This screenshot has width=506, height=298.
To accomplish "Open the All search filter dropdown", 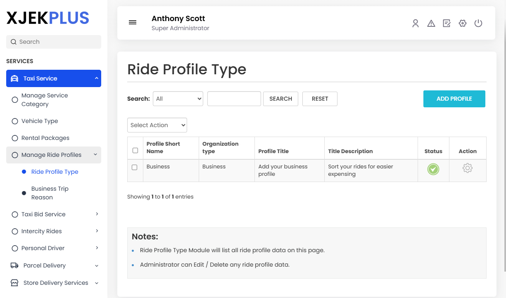I will click(x=178, y=99).
